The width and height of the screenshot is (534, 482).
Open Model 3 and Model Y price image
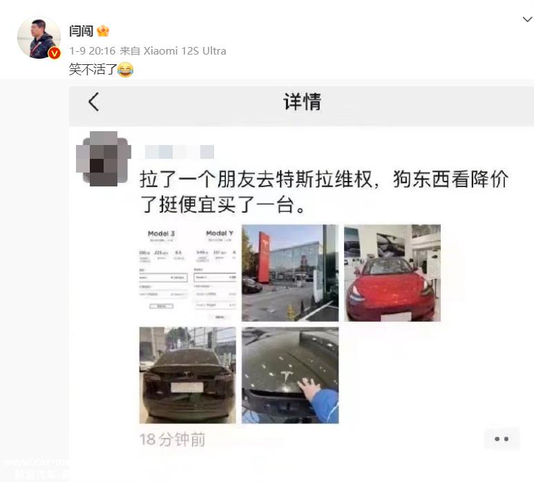tap(188, 273)
